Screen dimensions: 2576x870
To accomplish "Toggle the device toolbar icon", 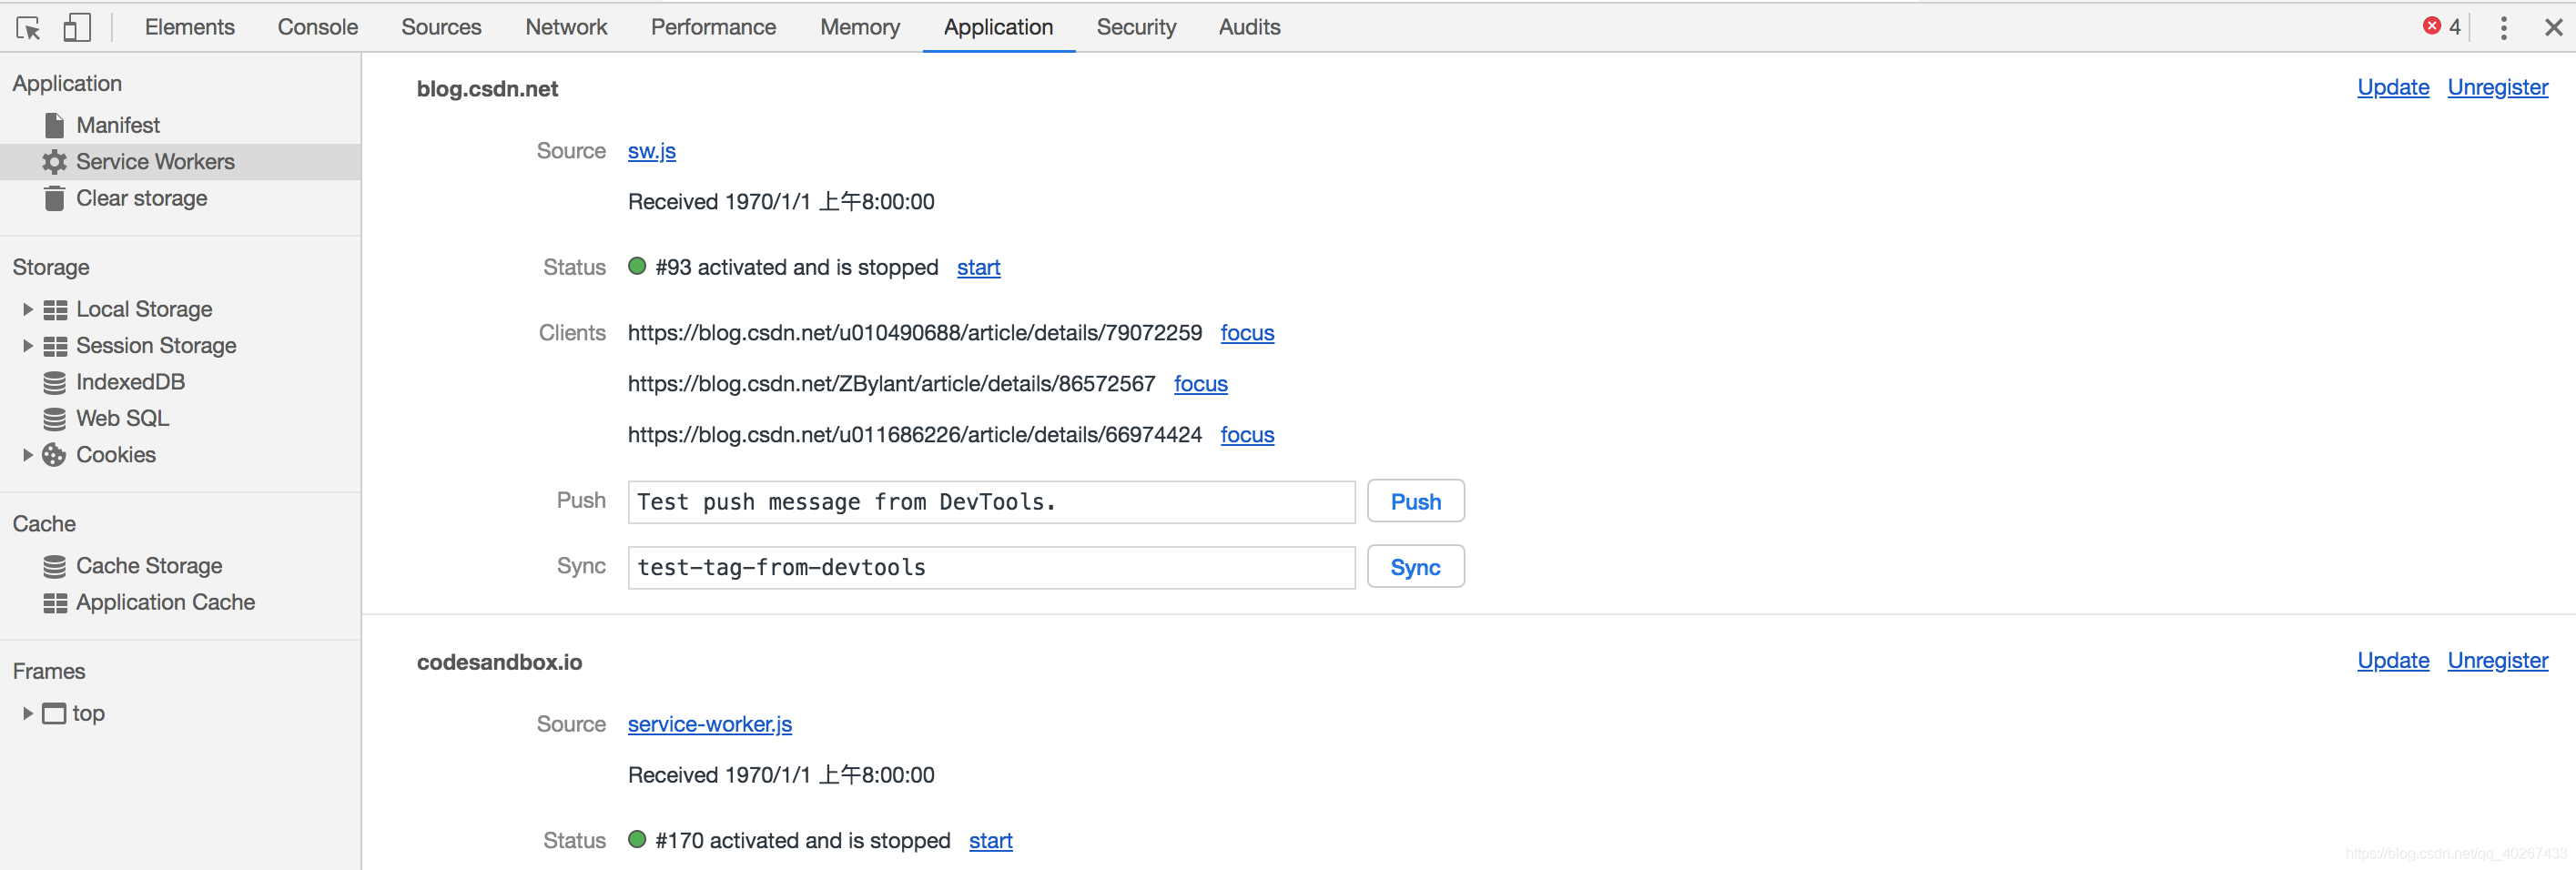I will [x=77, y=28].
